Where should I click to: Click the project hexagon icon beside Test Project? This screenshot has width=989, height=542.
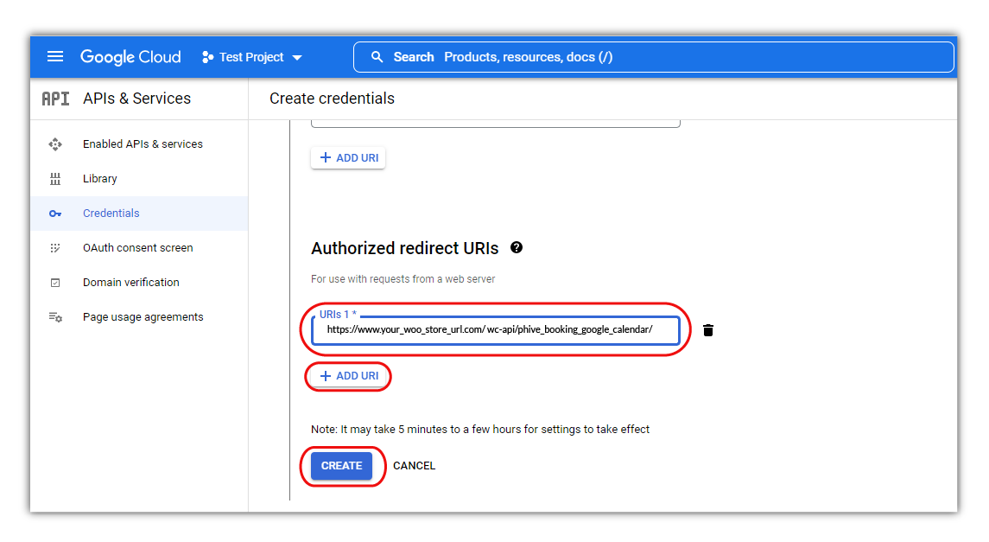click(x=207, y=57)
